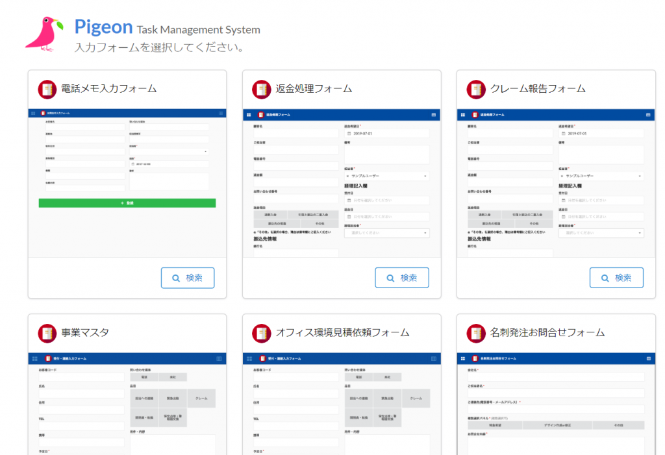This screenshot has height=455, width=665.
Task: Click the blue Pigeon heading text
Action: [103, 27]
